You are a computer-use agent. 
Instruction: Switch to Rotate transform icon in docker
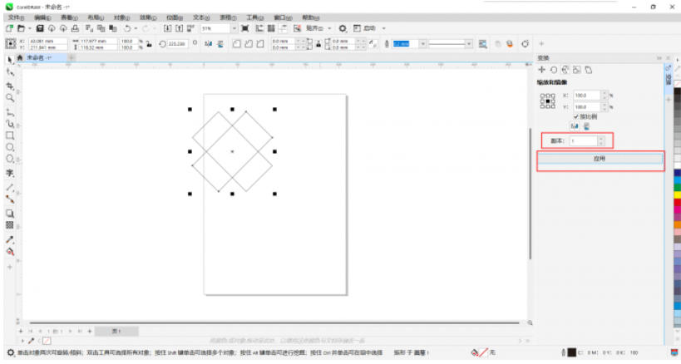[x=554, y=70]
